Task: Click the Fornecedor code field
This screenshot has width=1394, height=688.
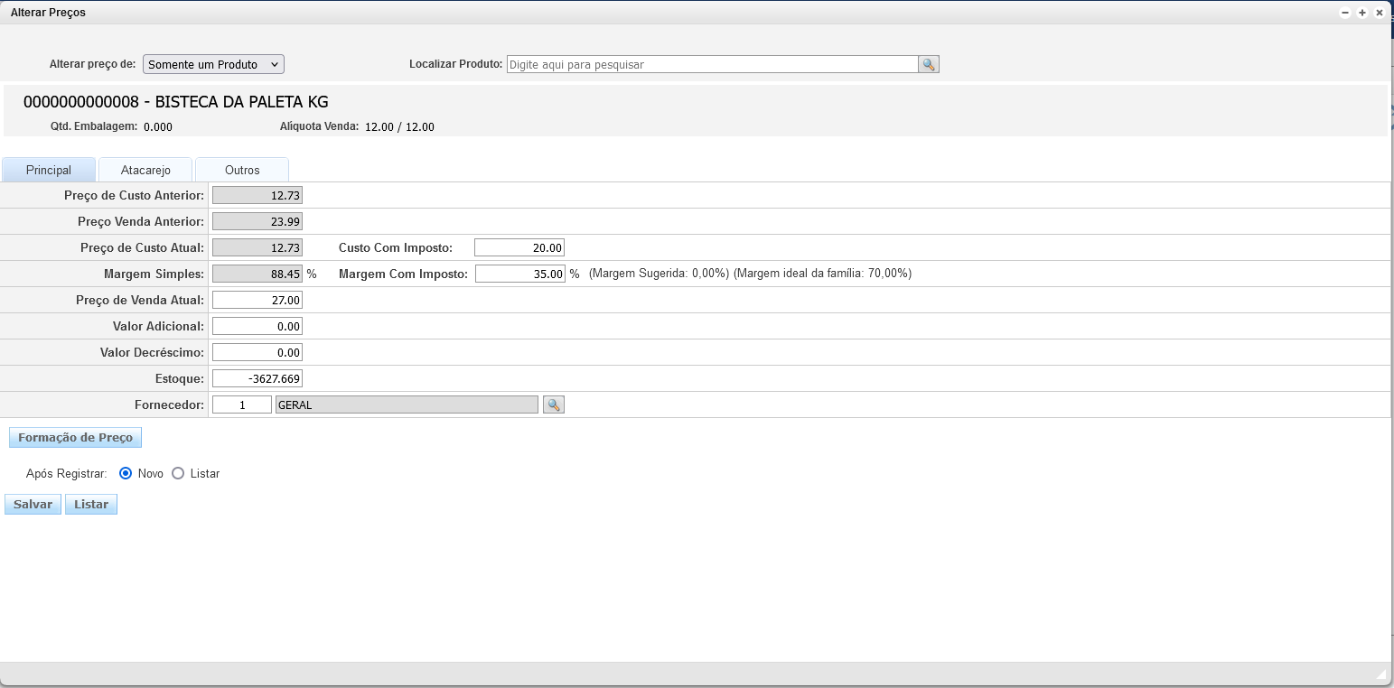Action: pyautogui.click(x=242, y=405)
